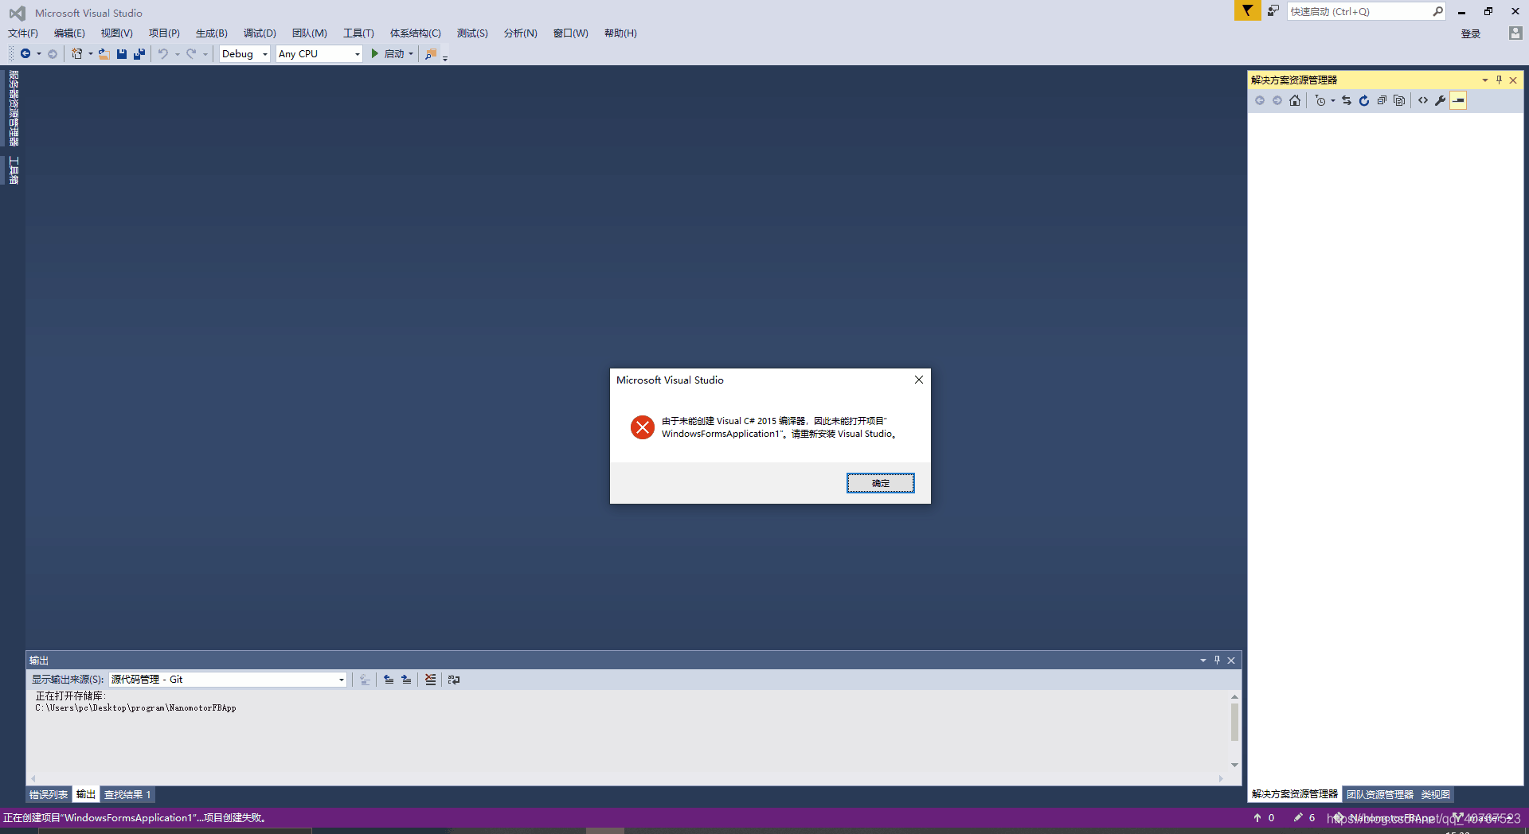This screenshot has width=1529, height=834.
Task: Expand the toolbar overflow options arrow
Action: (445, 58)
